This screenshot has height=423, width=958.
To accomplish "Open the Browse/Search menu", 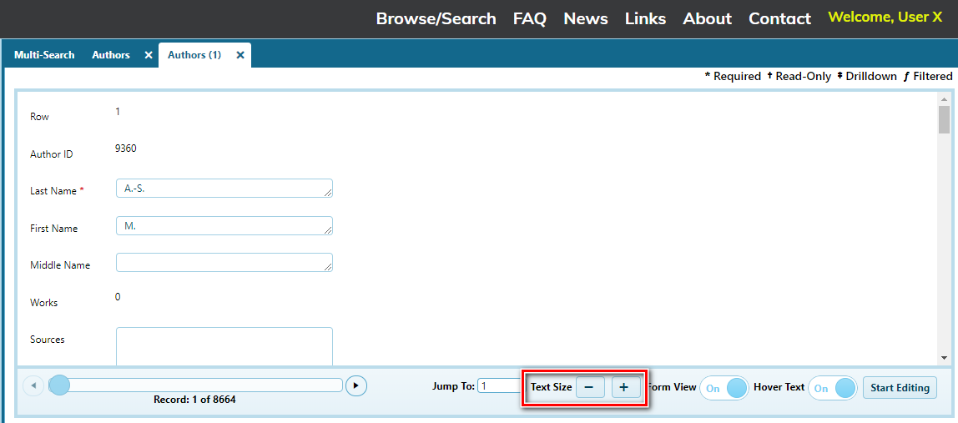I will click(436, 18).
